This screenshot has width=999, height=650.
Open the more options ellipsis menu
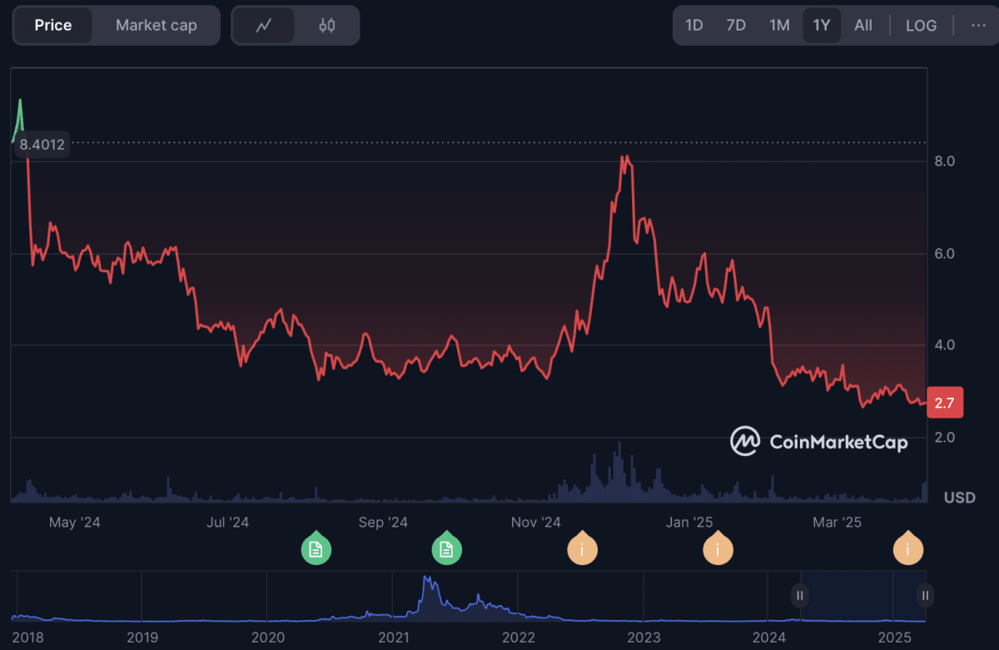[x=978, y=26]
